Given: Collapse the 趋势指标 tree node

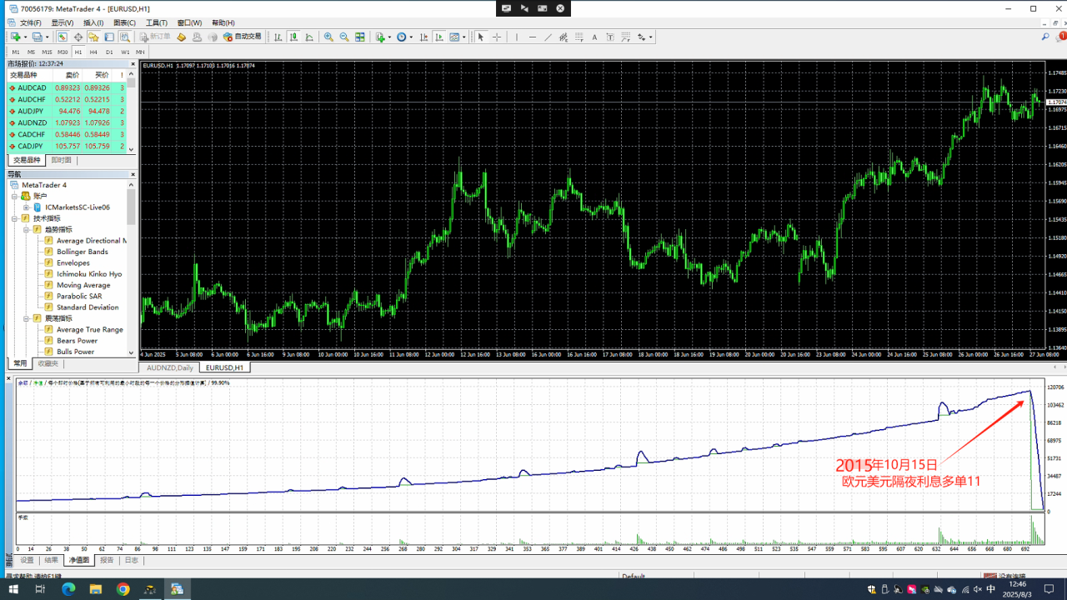Looking at the screenshot, I should (x=27, y=229).
